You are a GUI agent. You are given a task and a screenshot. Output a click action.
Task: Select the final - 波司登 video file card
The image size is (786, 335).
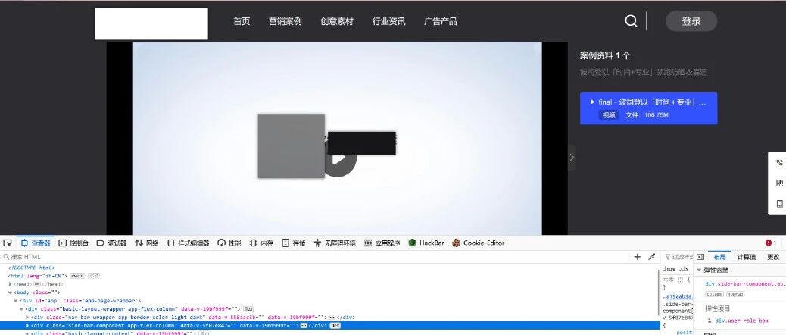[x=649, y=108]
